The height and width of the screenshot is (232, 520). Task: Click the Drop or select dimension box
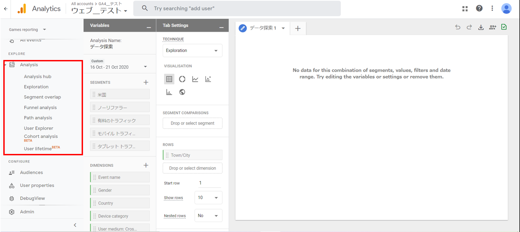pos(192,168)
